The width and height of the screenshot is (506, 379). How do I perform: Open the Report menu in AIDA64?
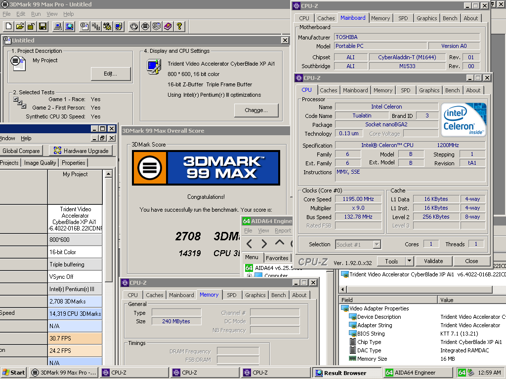(x=283, y=230)
